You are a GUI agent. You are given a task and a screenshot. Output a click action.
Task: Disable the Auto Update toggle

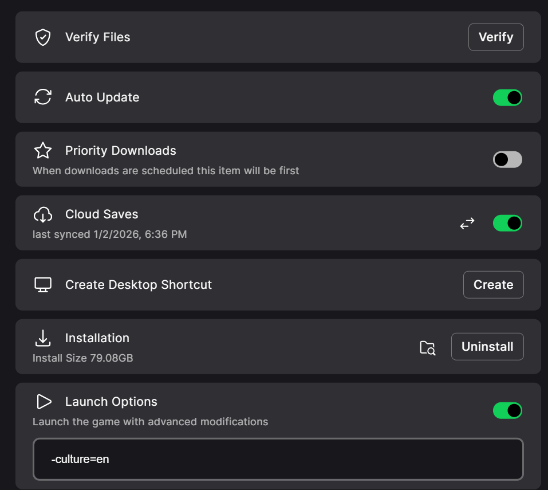click(507, 97)
